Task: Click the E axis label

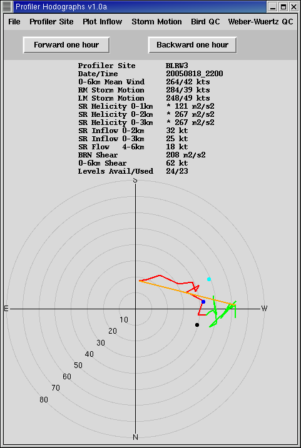Action: click(x=6, y=309)
